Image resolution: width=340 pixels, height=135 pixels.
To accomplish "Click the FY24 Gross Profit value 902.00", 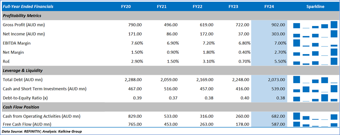I will 278,25.
